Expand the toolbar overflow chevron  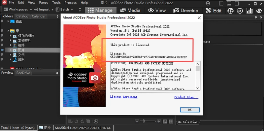point(80,10)
